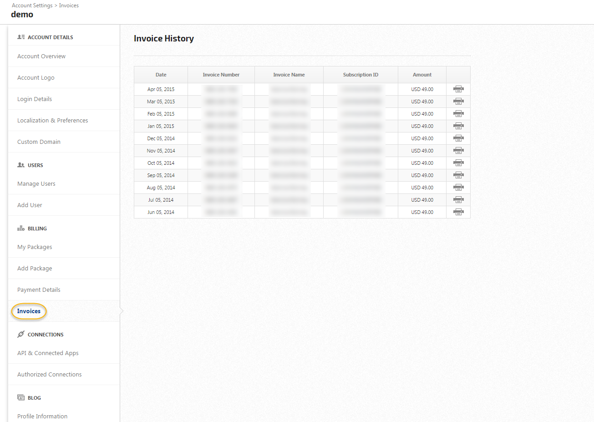Click printer icon for Oct 05, 2014

(458, 163)
